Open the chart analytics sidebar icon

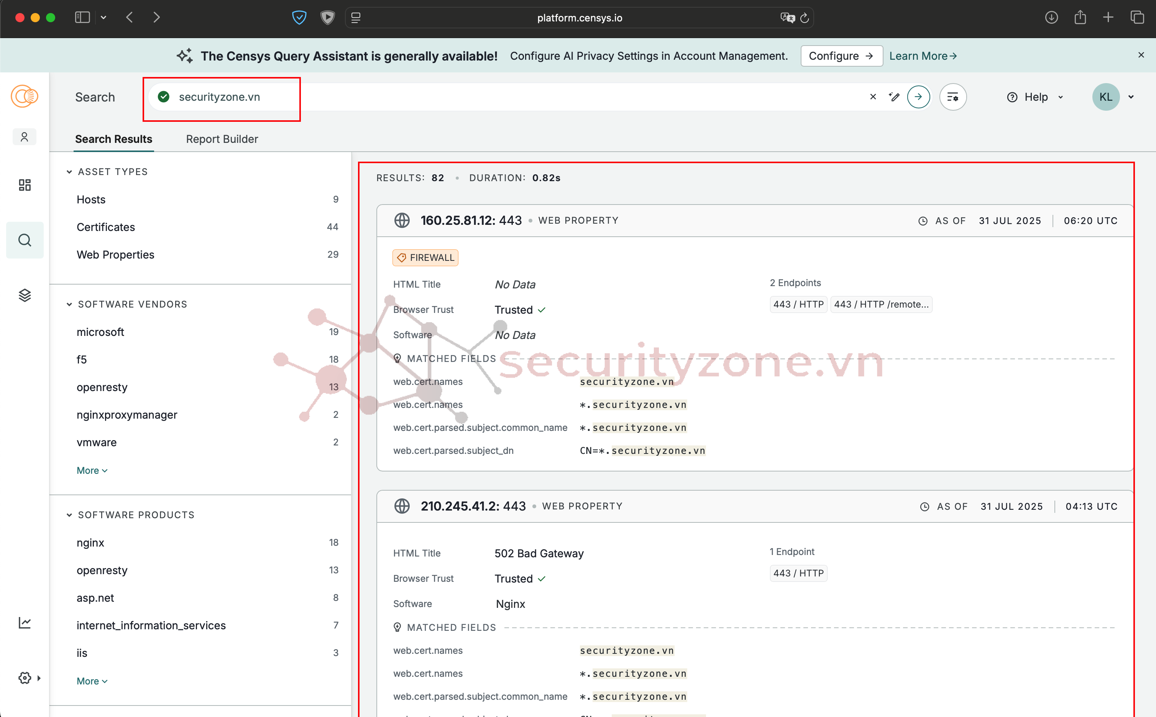(x=25, y=623)
